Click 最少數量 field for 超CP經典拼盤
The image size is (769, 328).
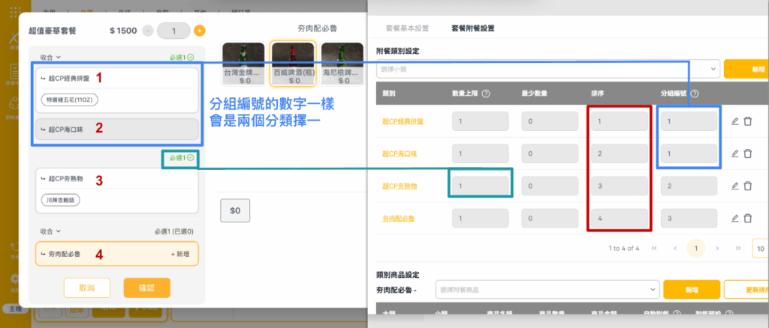[x=550, y=121]
